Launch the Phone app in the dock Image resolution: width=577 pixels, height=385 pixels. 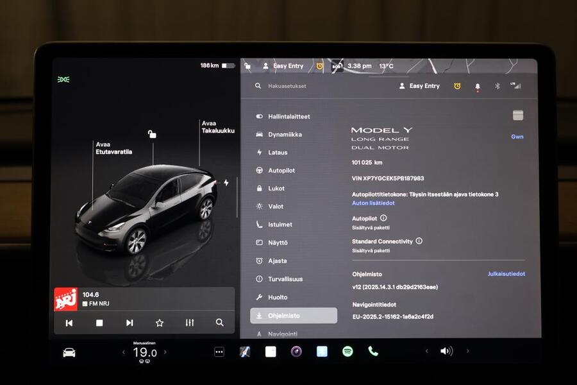(372, 351)
